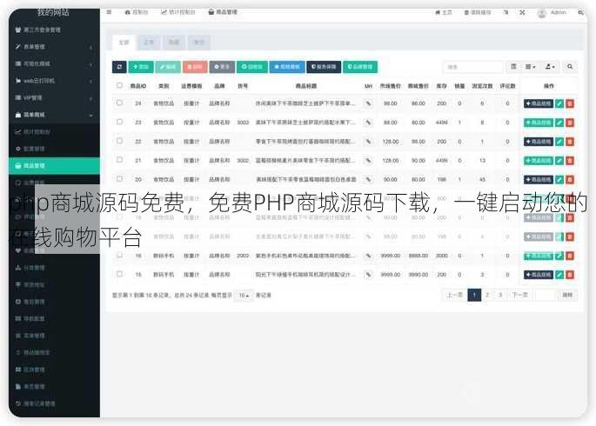Click red delete icon in row 24
This screenshot has height=426, width=596.
coord(569,103)
